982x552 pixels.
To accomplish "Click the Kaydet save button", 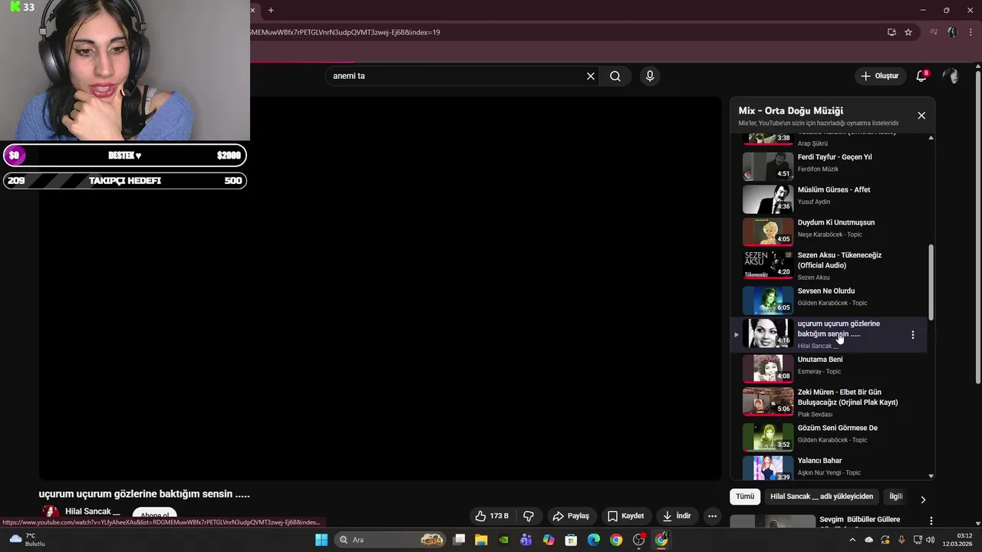I will click(x=625, y=516).
